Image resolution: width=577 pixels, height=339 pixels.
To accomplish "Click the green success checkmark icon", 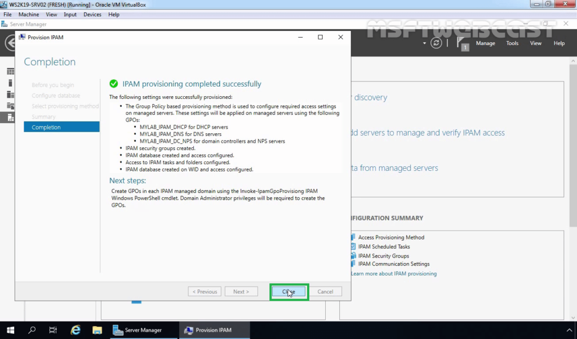I will [114, 84].
